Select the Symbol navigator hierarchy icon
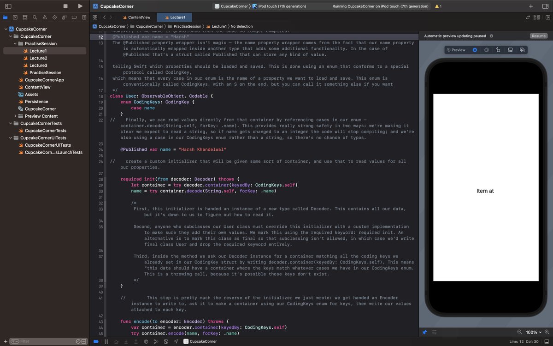553x346 pixels. 25,17
